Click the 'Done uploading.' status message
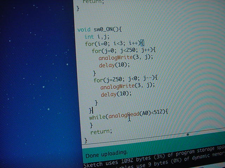225x168 pixels. 107,154
